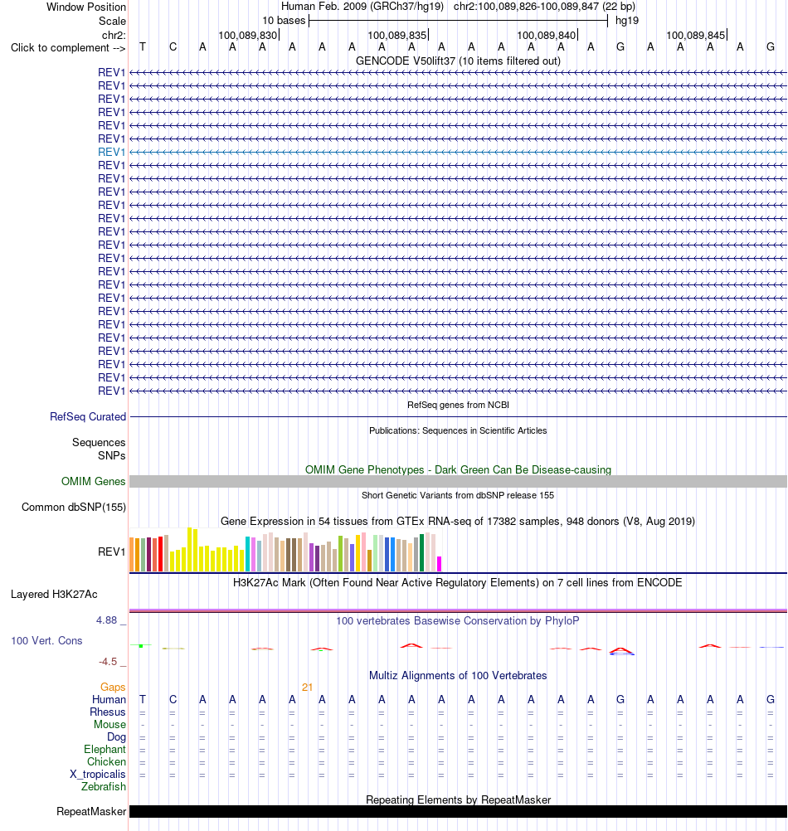
Task: Open the GENCODE V50lift37 track title
Action: pos(458,61)
